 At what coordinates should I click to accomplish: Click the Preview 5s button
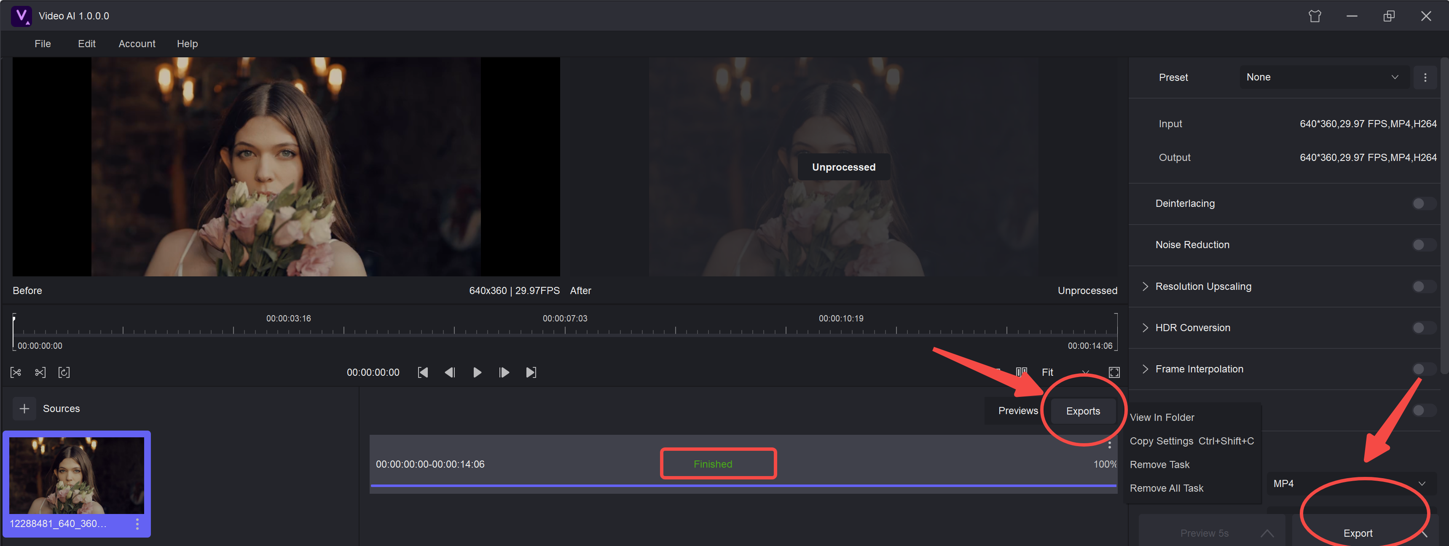tap(1204, 533)
